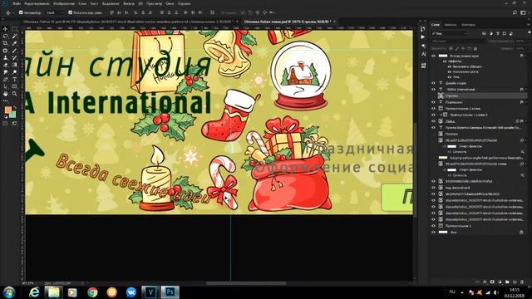Select the Lasso tool
Image resolution: width=532 pixels, height=299 pixels.
(x=6, y=37)
